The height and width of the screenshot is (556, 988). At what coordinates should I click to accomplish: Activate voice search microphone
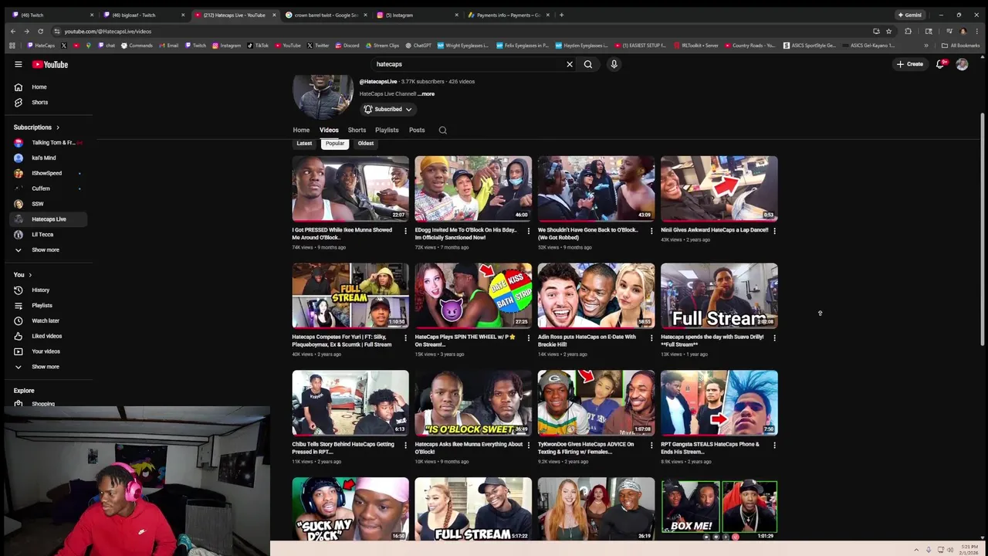coord(614,64)
